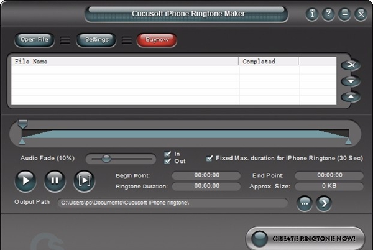Open the info about dialog icon
Viewport: 373px width, 250px height.
[x=312, y=14]
